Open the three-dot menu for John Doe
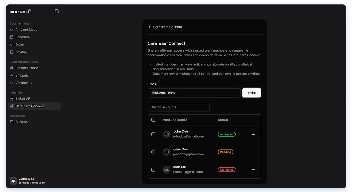 254,134
